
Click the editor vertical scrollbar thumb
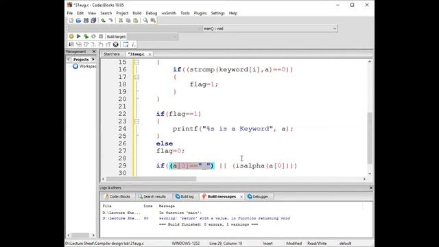pyautogui.click(x=370, y=138)
